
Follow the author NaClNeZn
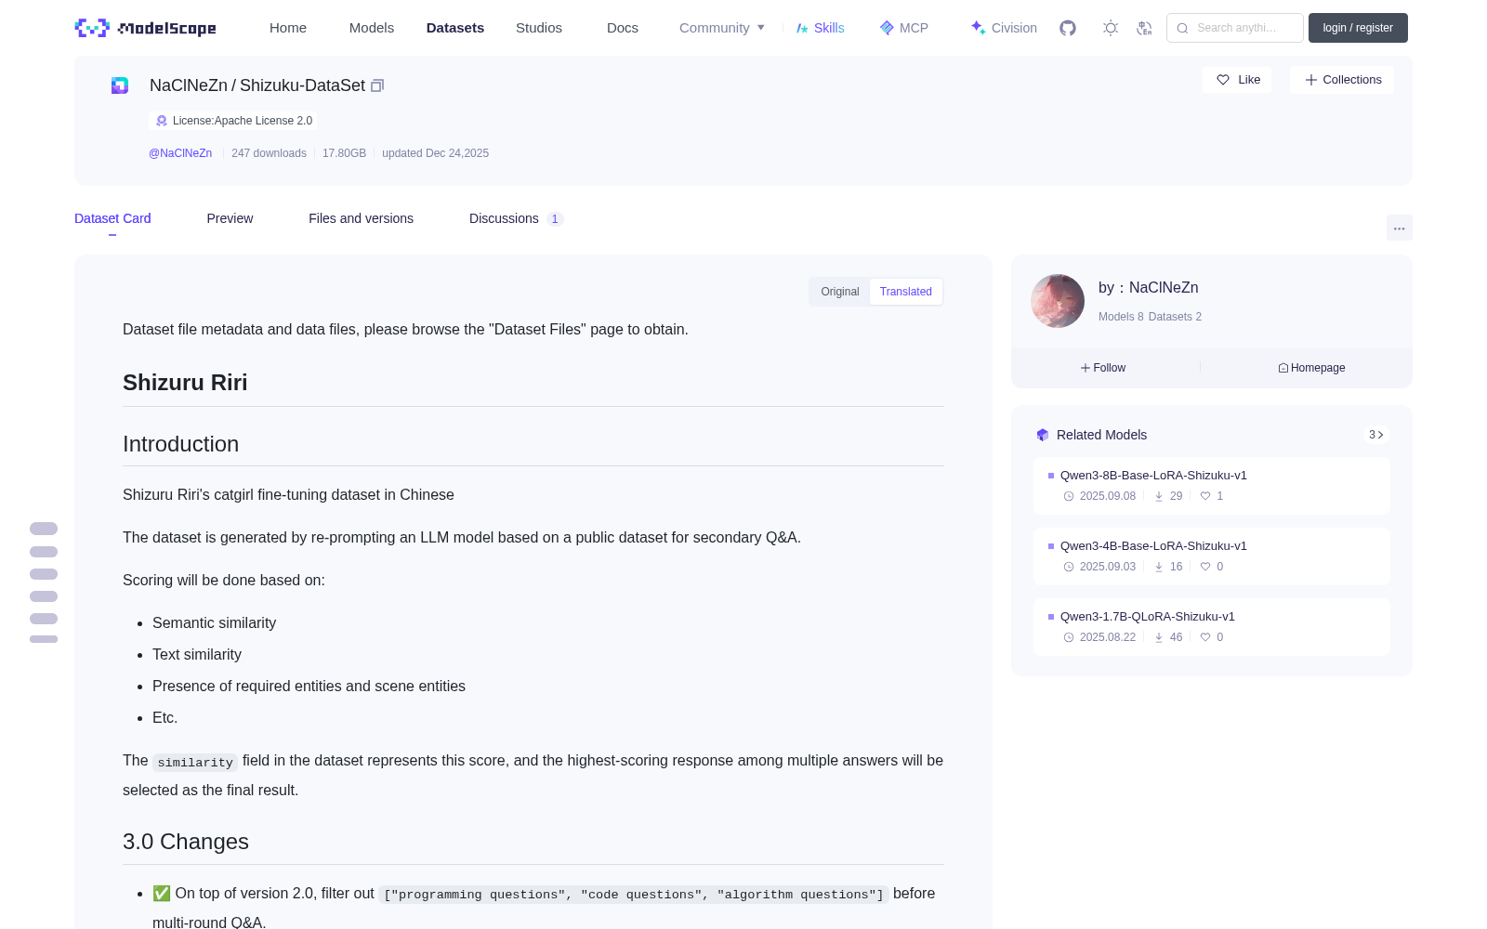[x=1103, y=368]
